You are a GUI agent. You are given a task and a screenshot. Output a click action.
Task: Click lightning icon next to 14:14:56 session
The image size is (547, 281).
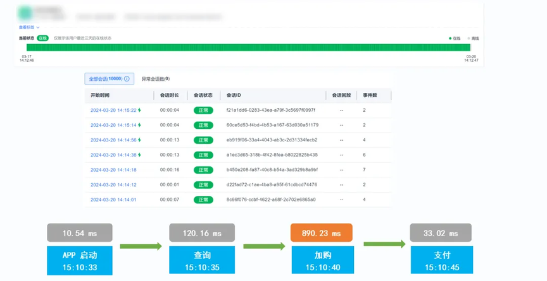(x=139, y=140)
